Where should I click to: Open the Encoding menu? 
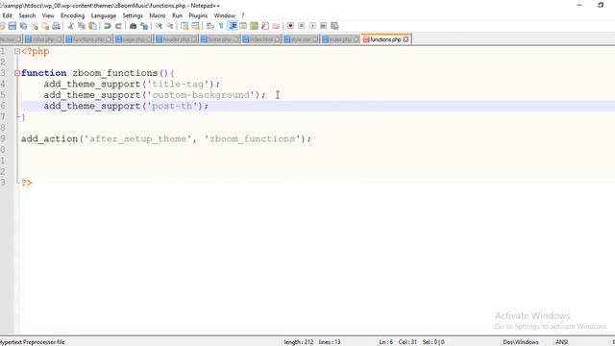pos(73,15)
